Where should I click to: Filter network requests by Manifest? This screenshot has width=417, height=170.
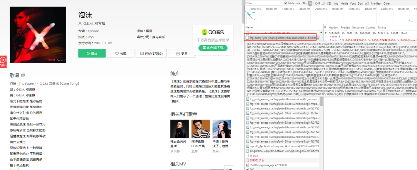click(x=376, y=3)
